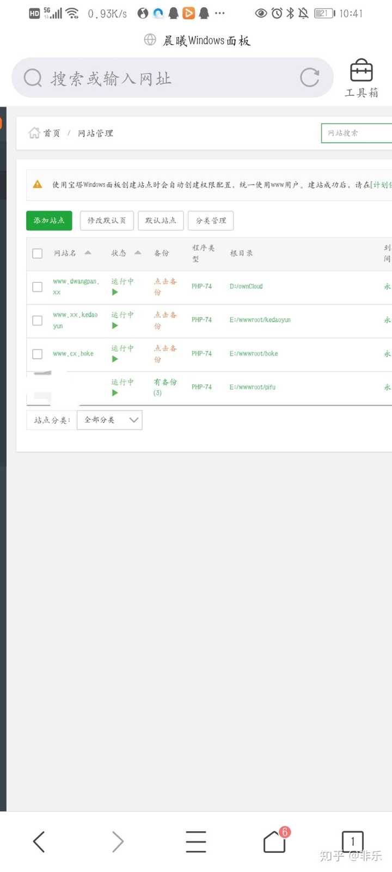
Task: Click the run-state arrow in the pifu row
Action: point(115,393)
